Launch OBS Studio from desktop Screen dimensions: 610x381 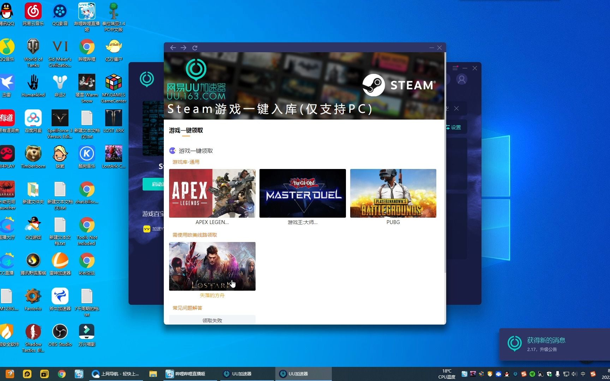point(60,335)
